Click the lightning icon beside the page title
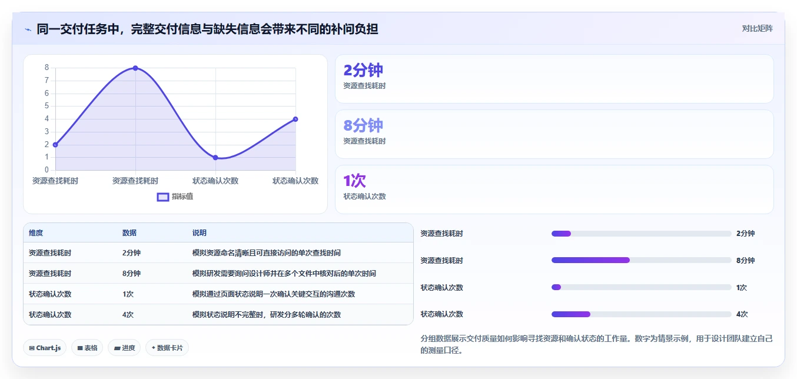797x379 pixels. click(28, 29)
